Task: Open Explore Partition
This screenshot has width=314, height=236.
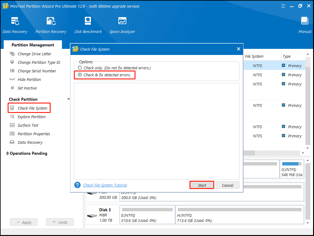Action: click(31, 117)
